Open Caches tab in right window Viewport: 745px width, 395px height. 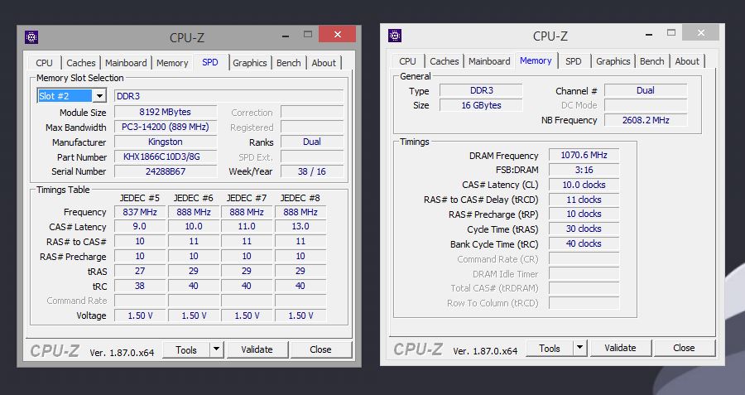point(445,61)
